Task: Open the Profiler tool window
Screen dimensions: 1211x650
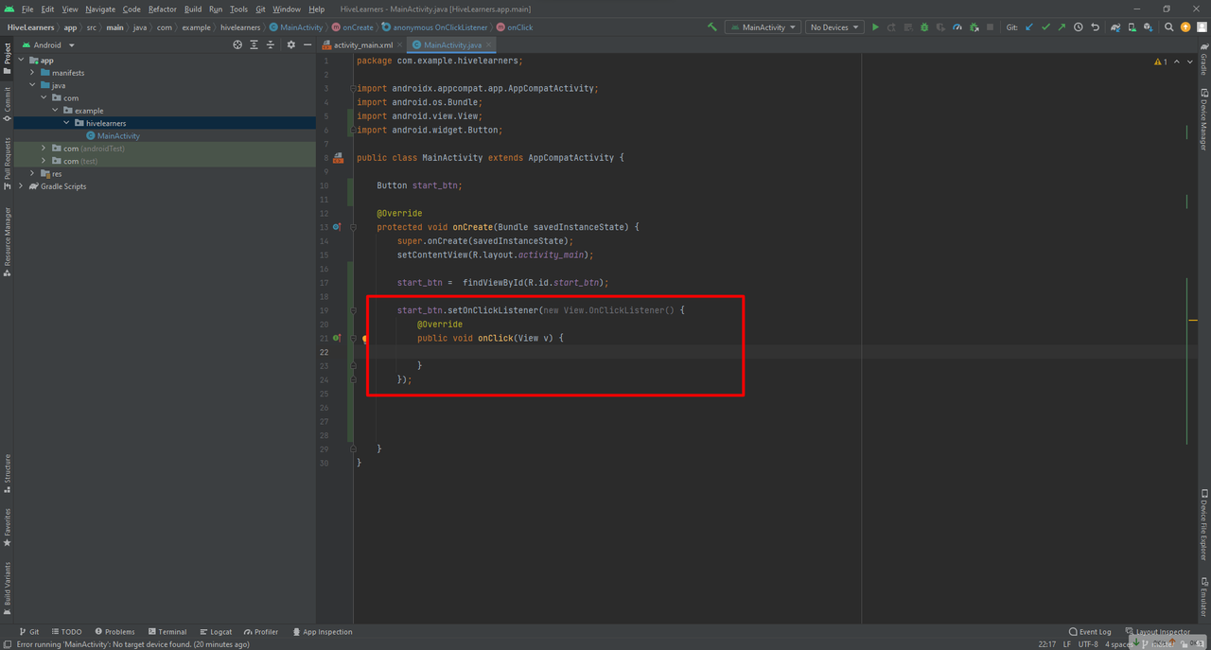Action: (x=261, y=632)
